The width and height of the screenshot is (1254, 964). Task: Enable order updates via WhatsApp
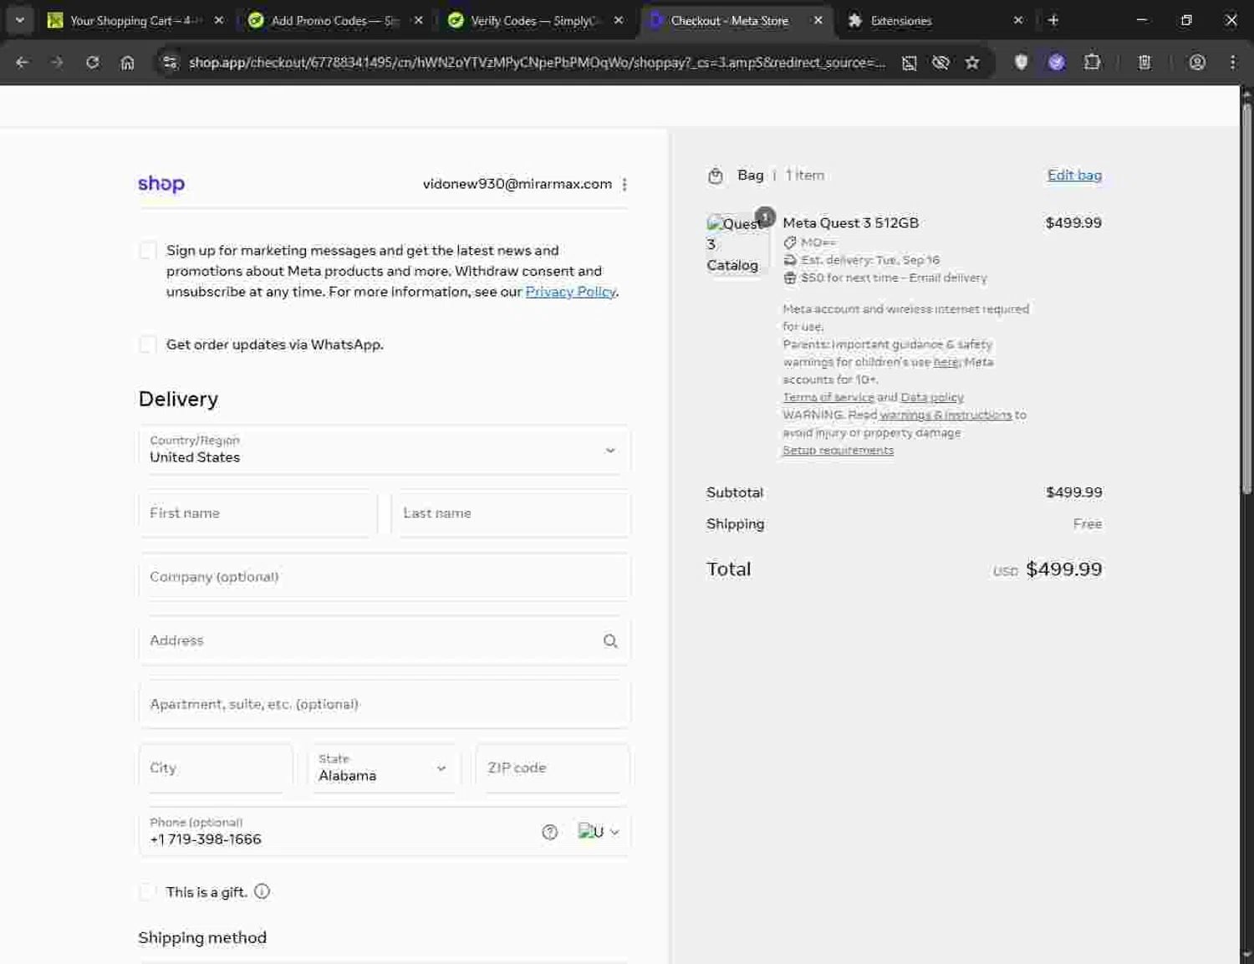click(148, 344)
